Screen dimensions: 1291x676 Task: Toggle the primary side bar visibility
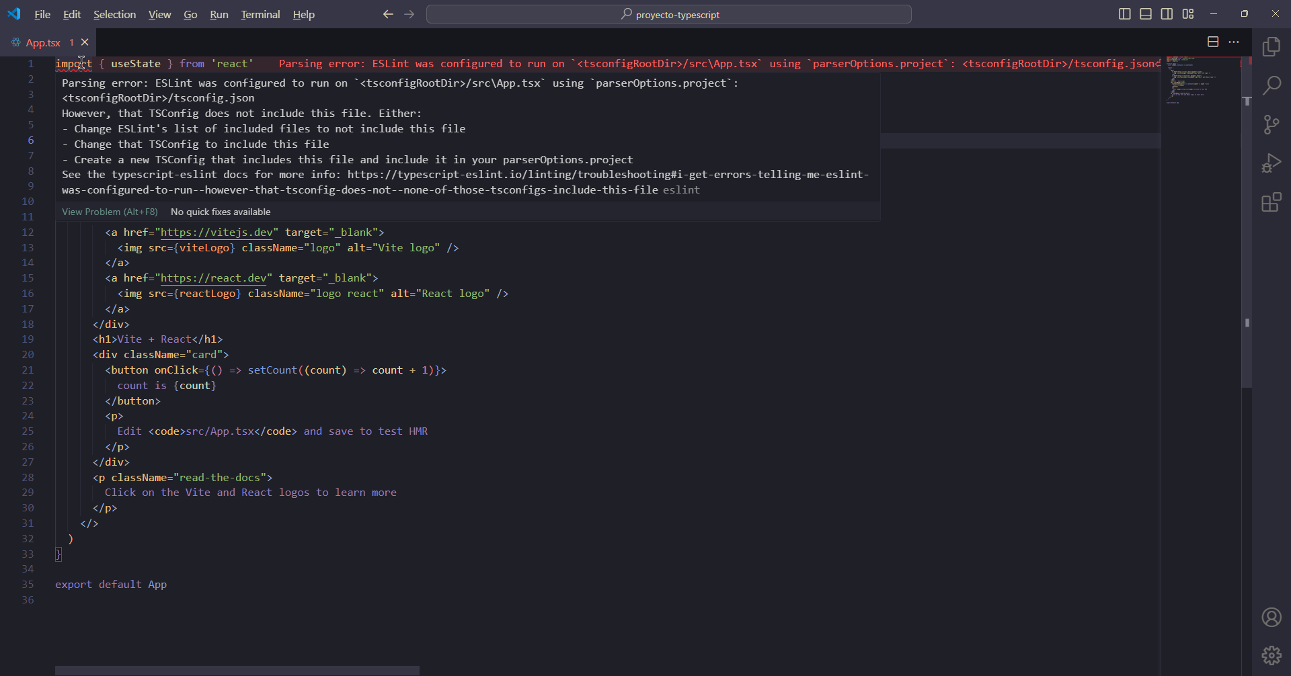1124,14
